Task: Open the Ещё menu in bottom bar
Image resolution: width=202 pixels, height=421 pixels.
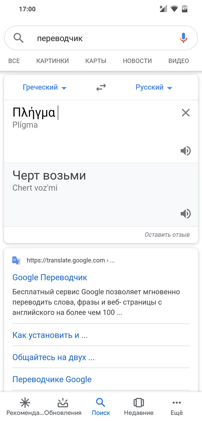Action: point(177,406)
